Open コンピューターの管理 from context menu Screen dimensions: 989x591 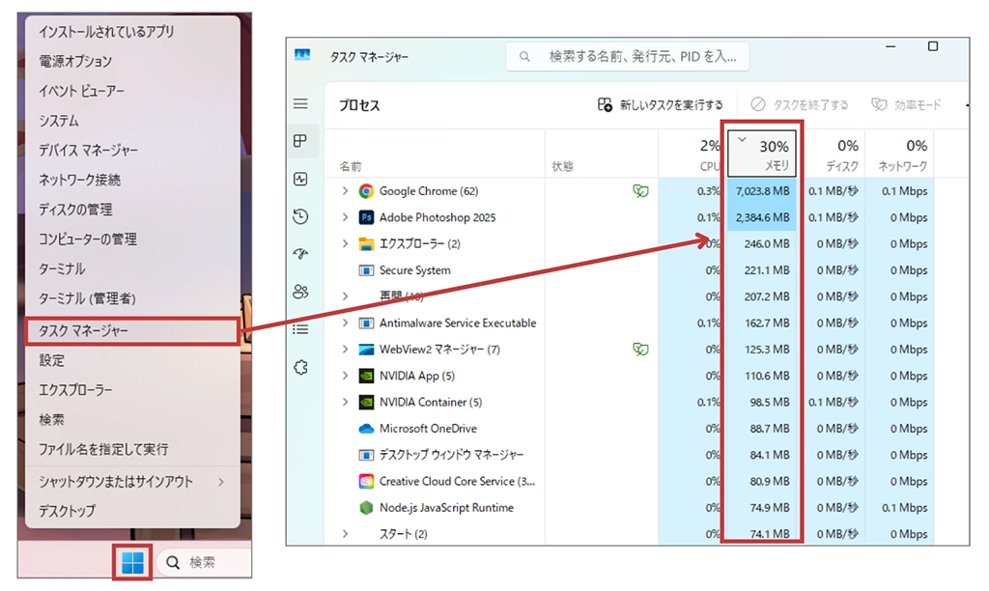pos(132,239)
